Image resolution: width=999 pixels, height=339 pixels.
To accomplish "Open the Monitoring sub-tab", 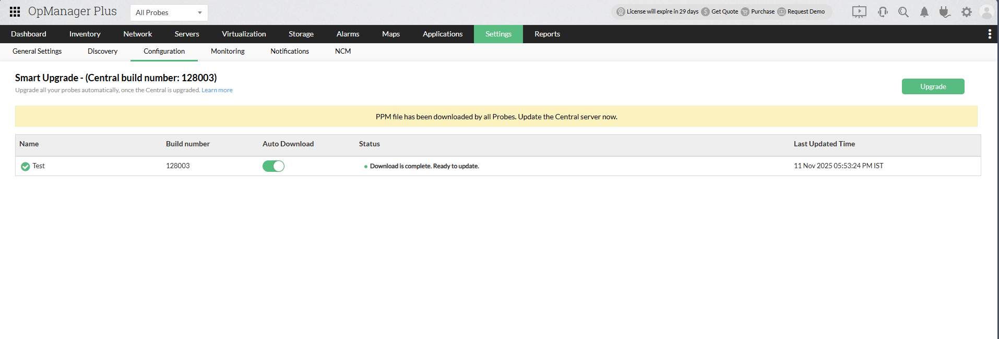I will click(x=228, y=51).
